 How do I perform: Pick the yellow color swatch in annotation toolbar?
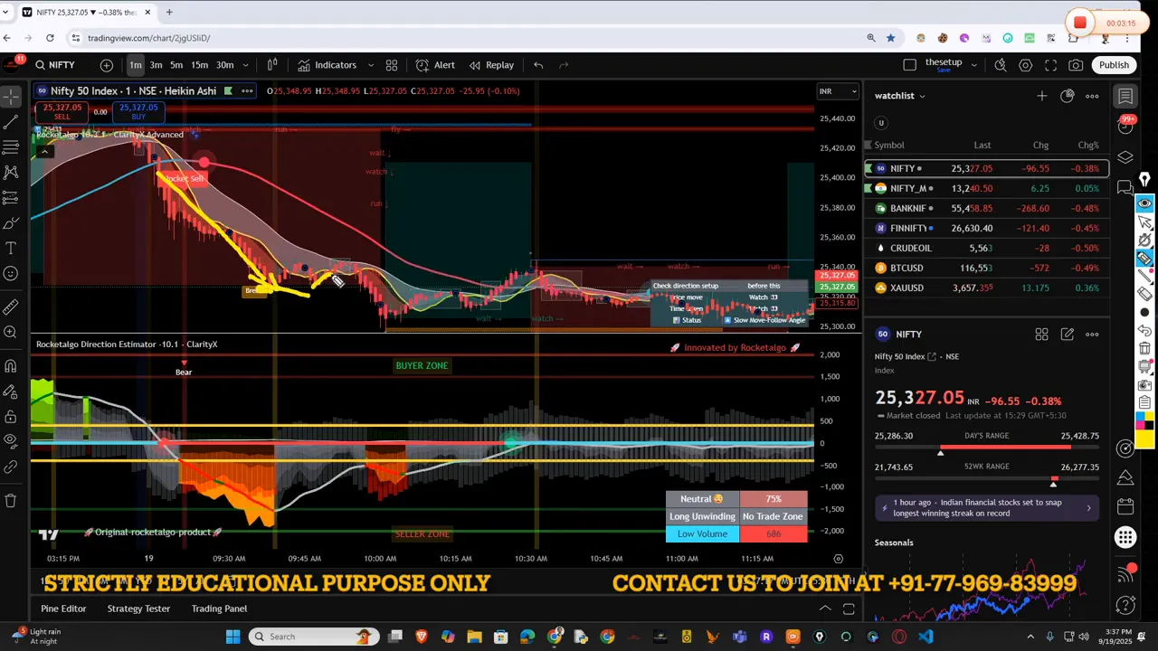tap(1144, 439)
